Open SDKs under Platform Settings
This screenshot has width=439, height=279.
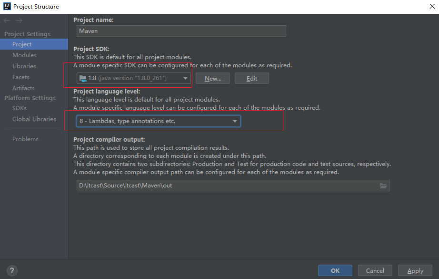click(x=20, y=108)
